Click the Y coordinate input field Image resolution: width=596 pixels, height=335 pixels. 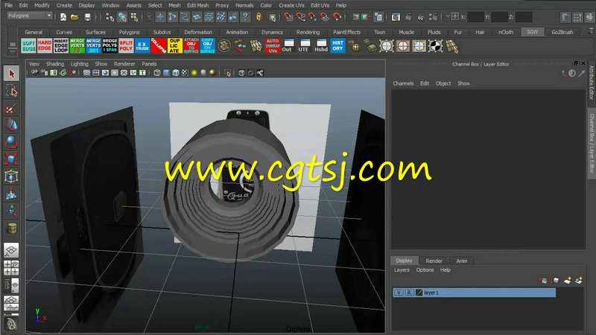pyautogui.click(x=499, y=17)
